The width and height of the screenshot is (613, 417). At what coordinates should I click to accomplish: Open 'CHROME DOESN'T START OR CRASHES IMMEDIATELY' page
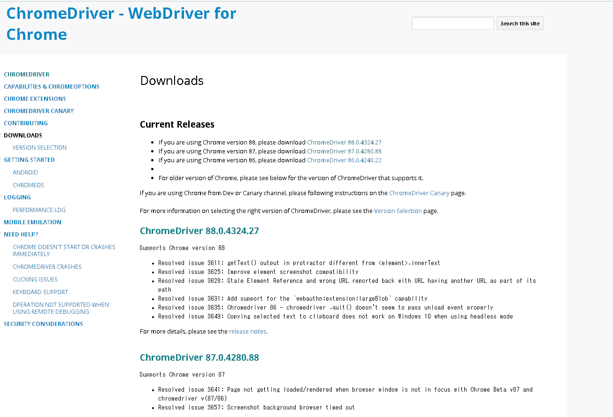[x=64, y=250]
